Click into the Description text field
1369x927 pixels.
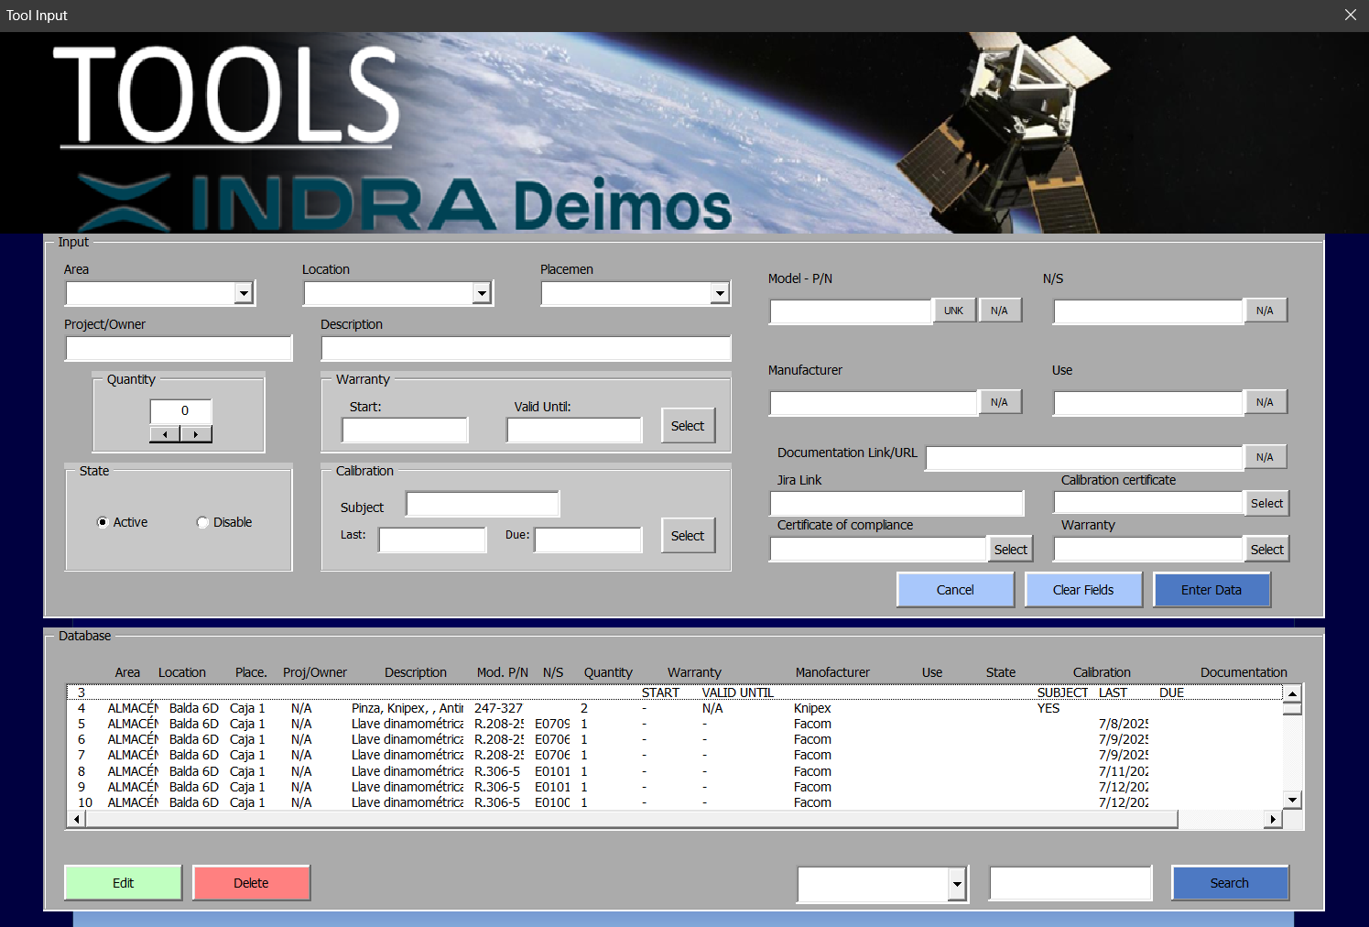(x=526, y=349)
